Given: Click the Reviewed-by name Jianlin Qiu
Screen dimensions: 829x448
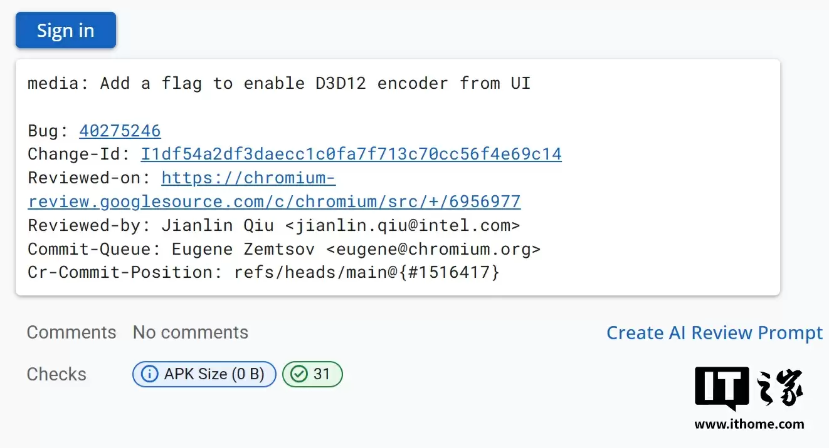Looking at the screenshot, I should pos(218,225).
